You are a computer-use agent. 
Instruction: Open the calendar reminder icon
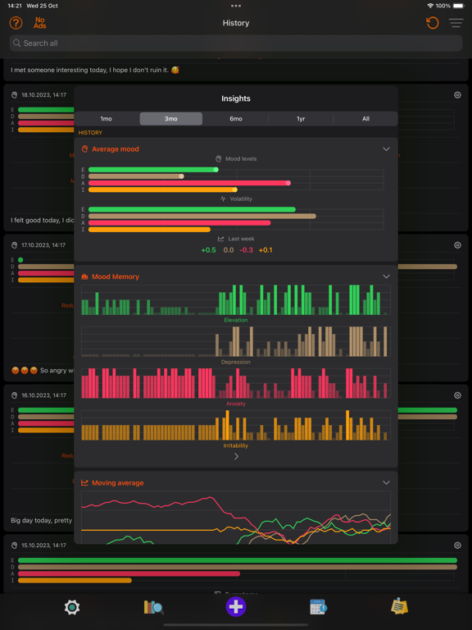click(318, 607)
